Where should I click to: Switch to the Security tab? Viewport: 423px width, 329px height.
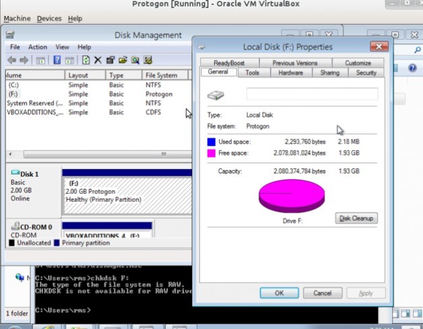click(x=366, y=73)
